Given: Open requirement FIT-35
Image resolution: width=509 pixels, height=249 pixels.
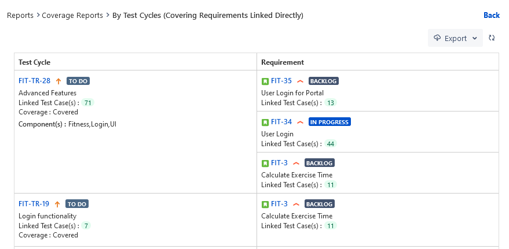Looking at the screenshot, I should [281, 81].
